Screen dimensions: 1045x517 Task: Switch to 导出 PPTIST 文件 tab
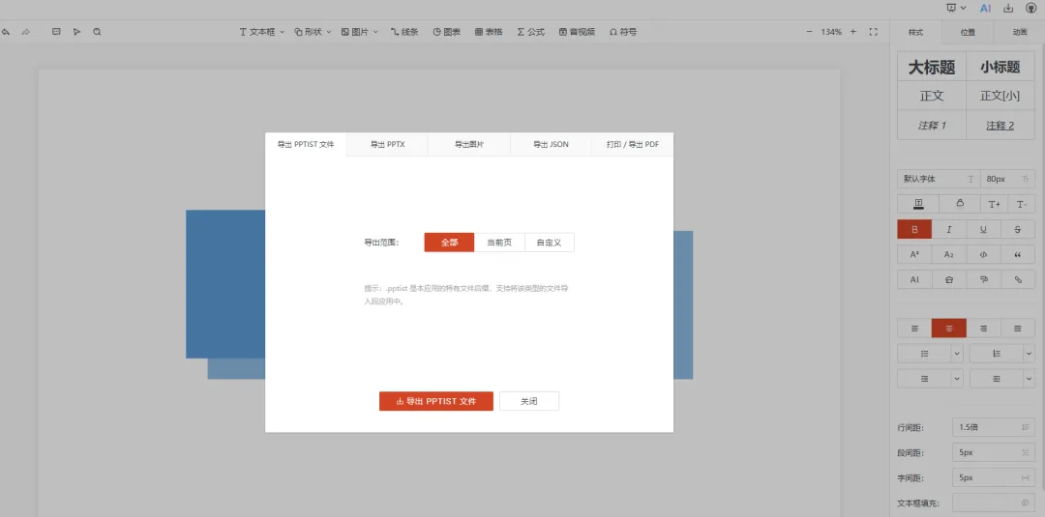(x=306, y=144)
